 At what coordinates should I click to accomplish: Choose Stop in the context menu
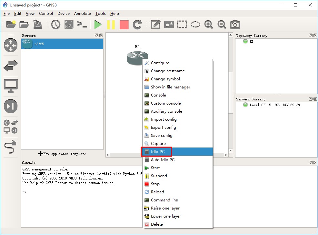pyautogui.click(x=178, y=184)
